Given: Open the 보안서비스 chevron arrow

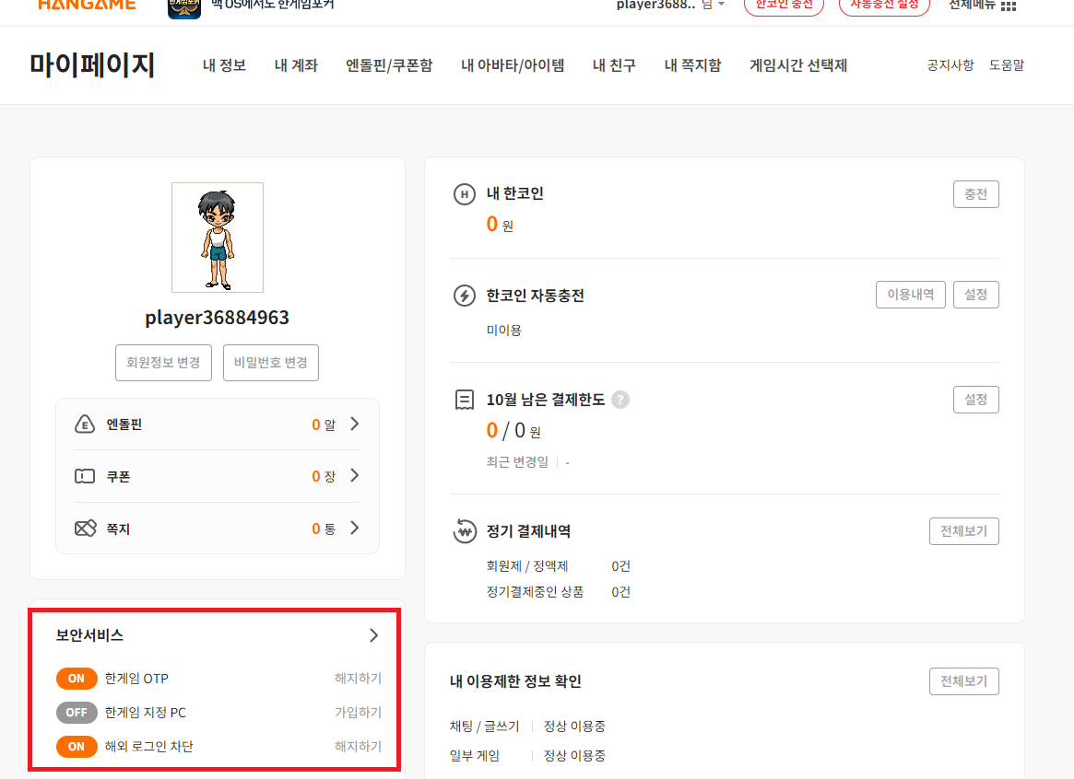Looking at the screenshot, I should tap(374, 635).
